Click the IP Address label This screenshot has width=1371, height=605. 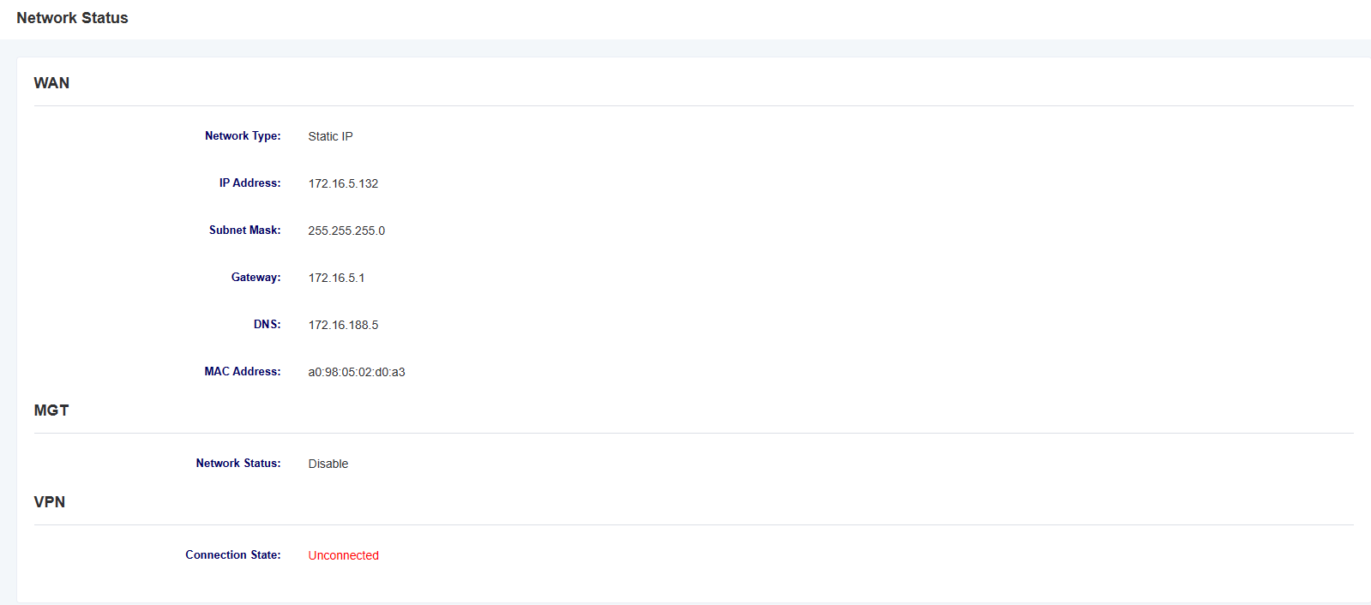coord(250,183)
